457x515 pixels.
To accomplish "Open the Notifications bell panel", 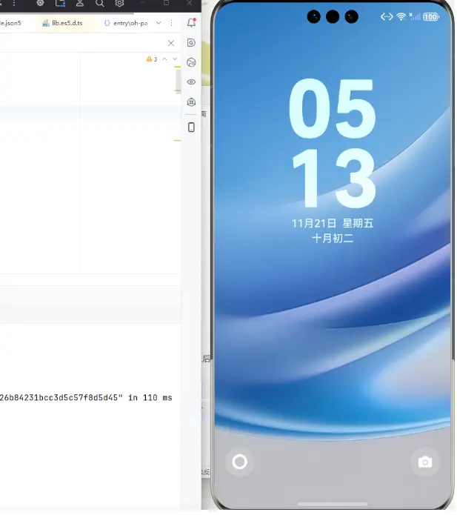I will point(191,23).
